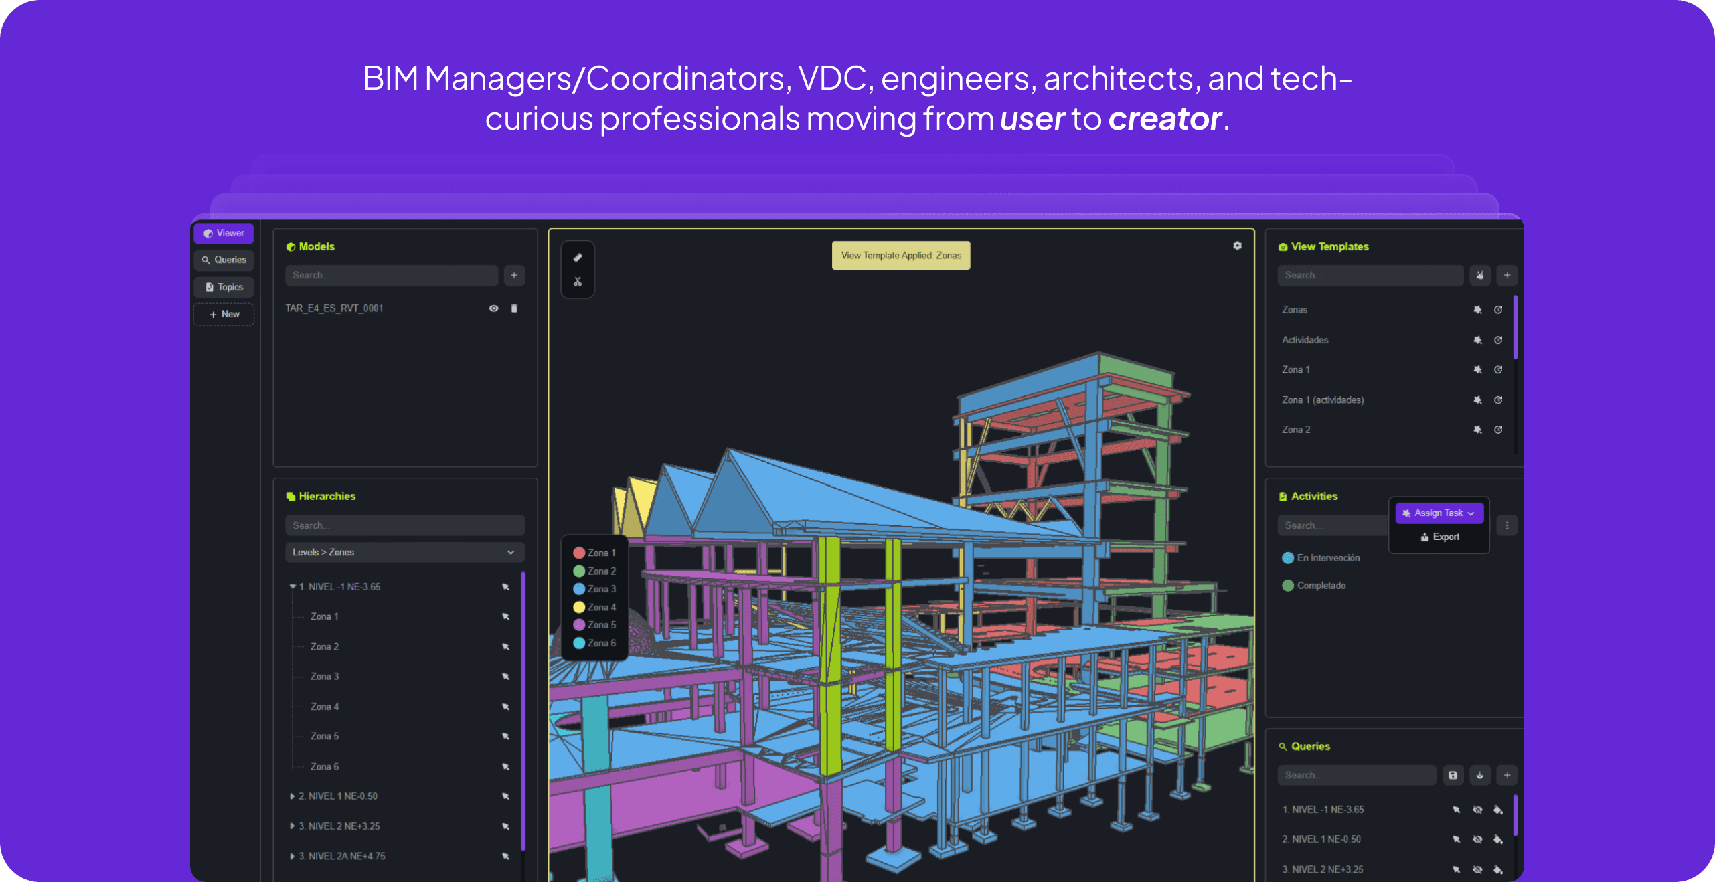1715x882 pixels.
Task: Click the eraser tool in viewer toolbar
Action: coord(578,258)
